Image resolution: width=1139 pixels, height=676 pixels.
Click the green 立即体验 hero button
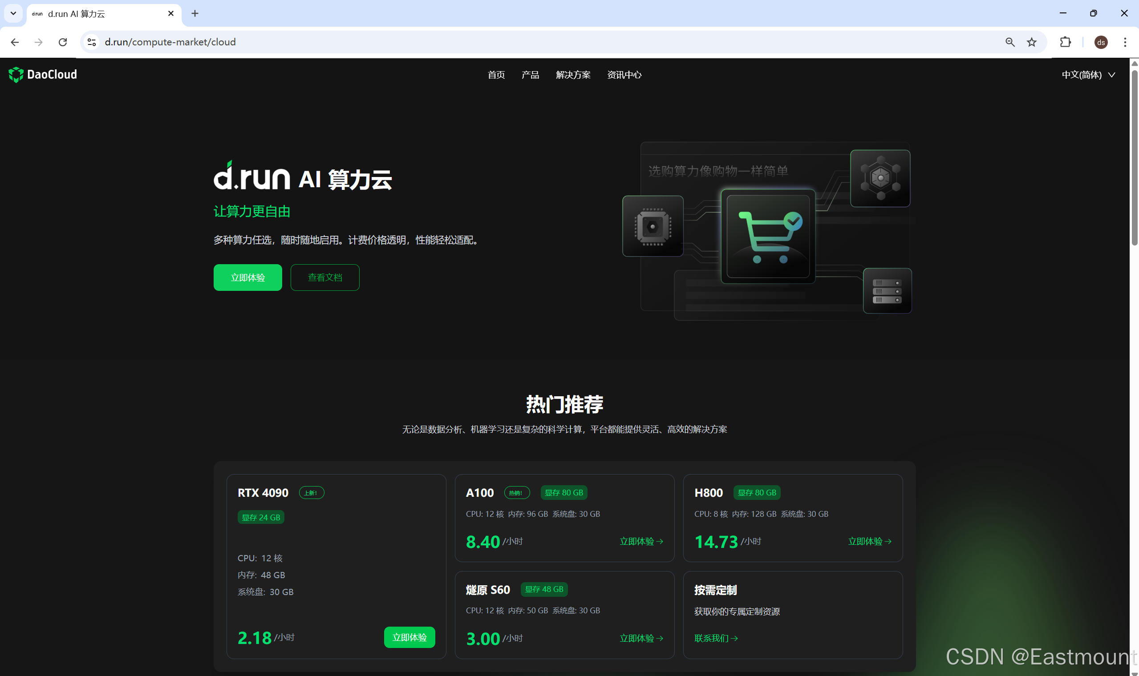tap(247, 278)
